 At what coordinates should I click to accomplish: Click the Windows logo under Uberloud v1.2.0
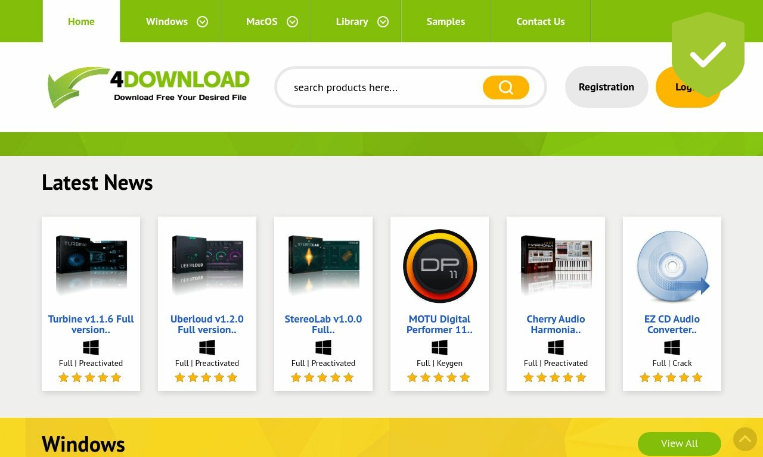(x=207, y=348)
